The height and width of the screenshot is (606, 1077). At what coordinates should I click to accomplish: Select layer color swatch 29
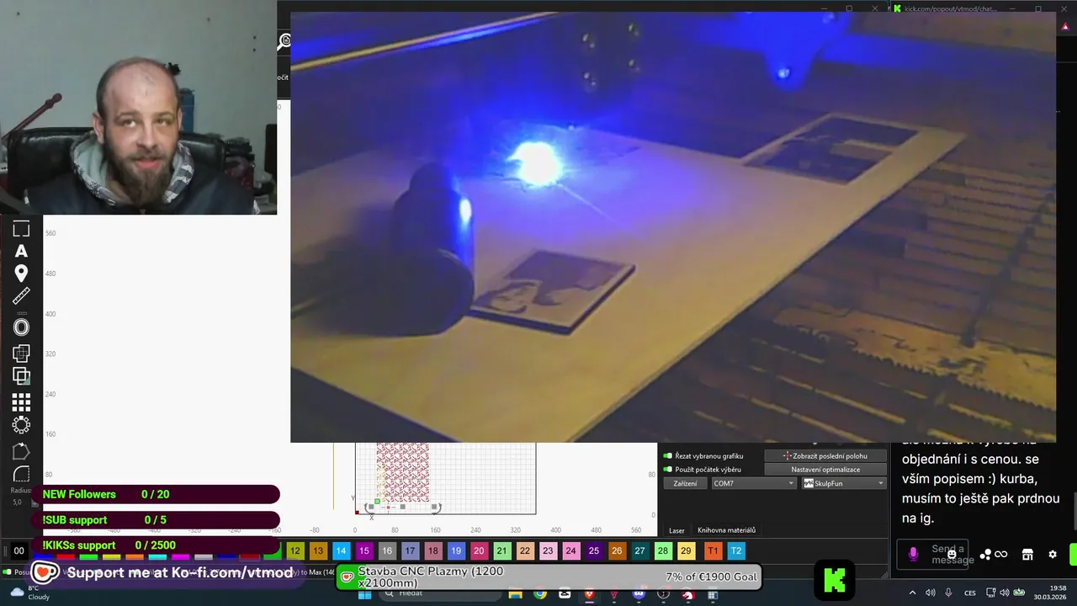686,551
